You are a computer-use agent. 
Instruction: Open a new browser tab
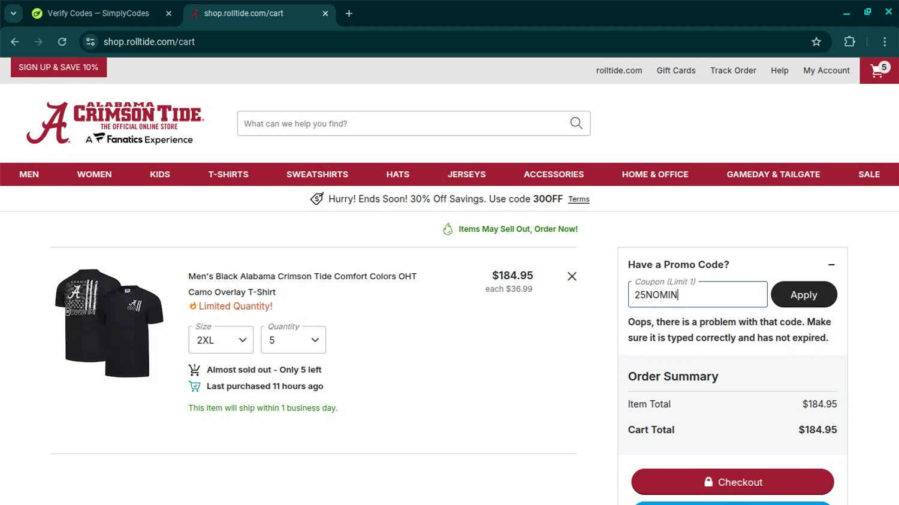click(x=349, y=13)
